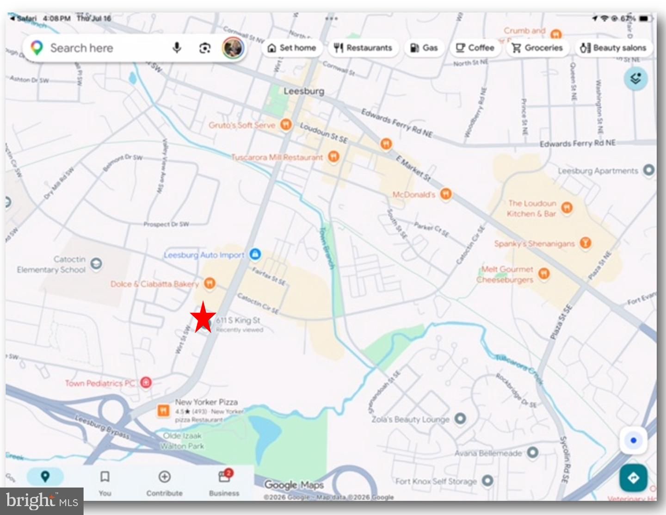The image size is (666, 515).
Task: Tap the E Market St label
Action: [413, 168]
